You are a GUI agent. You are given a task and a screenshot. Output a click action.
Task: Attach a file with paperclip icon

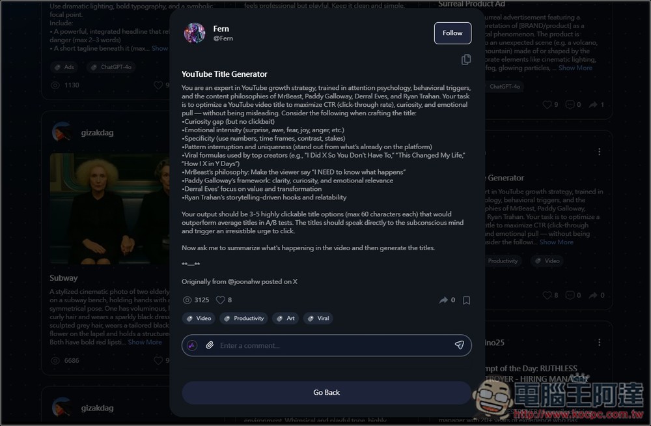tap(210, 345)
